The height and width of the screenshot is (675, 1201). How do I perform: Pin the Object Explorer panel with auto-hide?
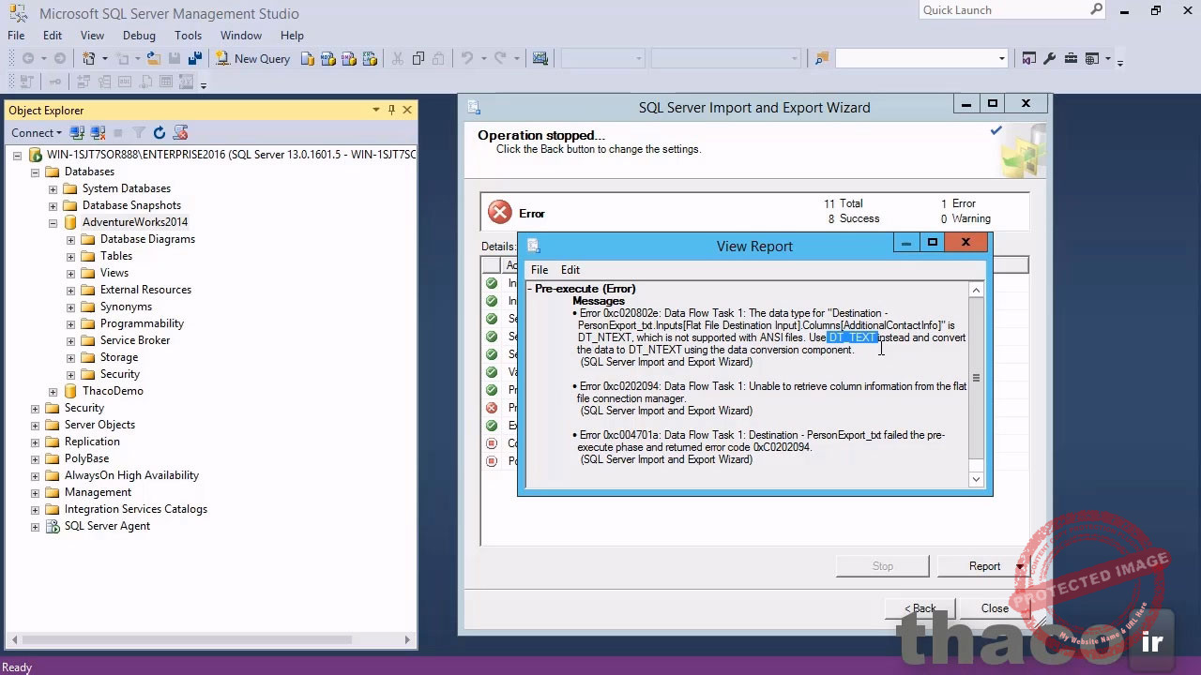pos(391,110)
